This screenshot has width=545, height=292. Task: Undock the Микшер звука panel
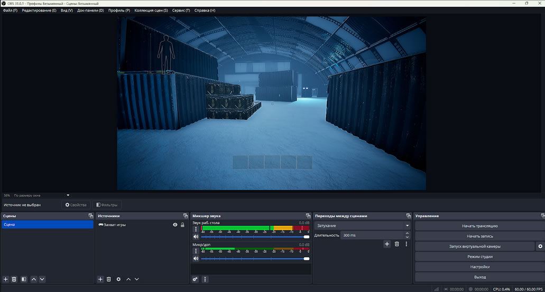[308, 216]
